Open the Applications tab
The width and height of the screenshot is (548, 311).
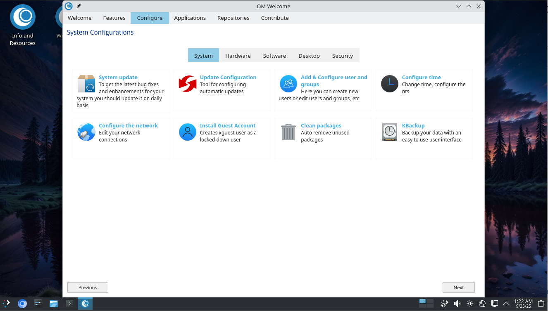(190, 18)
